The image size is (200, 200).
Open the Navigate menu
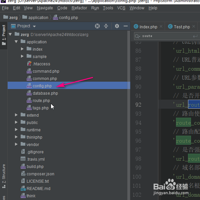45,8
